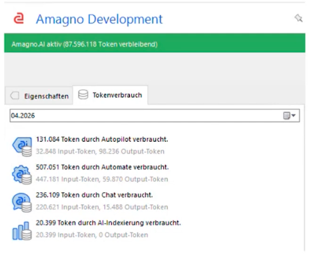This screenshot has height=254, width=309.
Task: Click the Eigenschaften tab tag icon
Action: point(15,96)
